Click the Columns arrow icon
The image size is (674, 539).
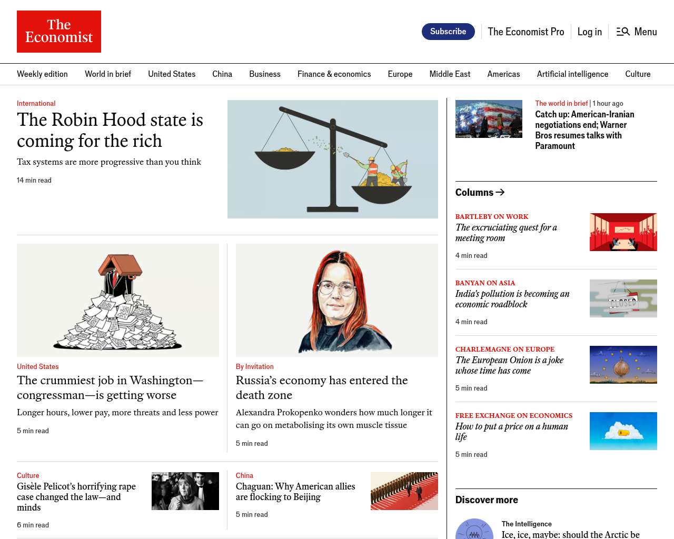500,192
